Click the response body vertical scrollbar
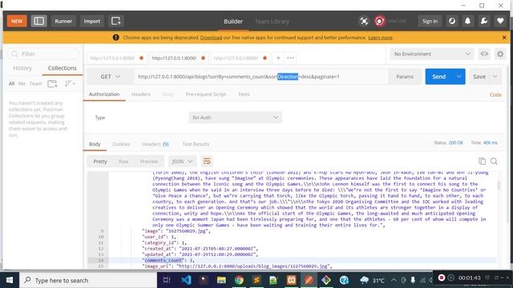 pyautogui.click(x=499, y=185)
